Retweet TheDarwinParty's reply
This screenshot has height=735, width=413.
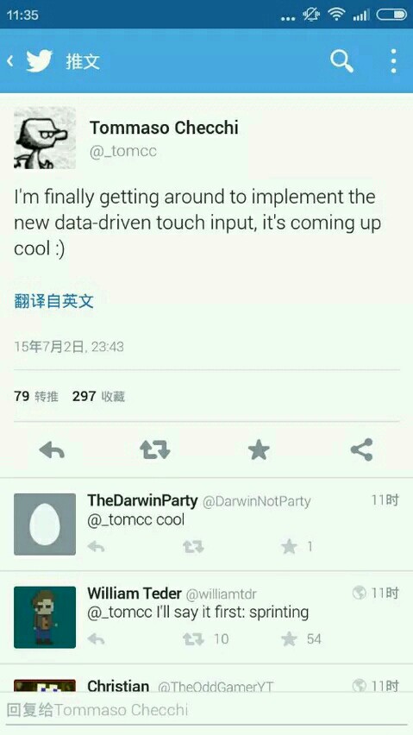pos(193,547)
